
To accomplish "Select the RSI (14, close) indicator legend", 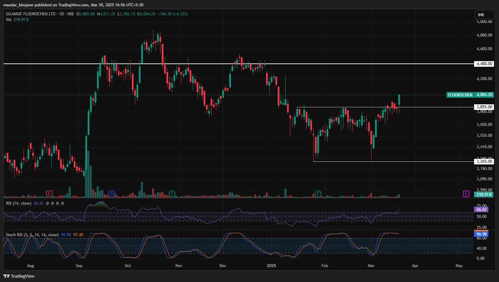I will pos(19,203).
